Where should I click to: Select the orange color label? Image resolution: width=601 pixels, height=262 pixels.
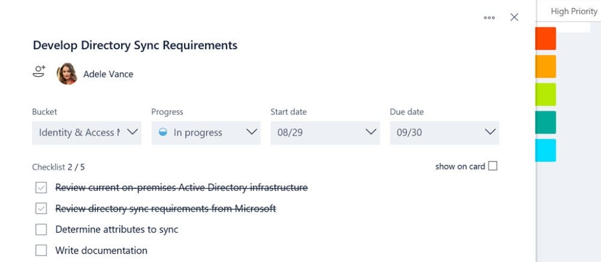[545, 66]
